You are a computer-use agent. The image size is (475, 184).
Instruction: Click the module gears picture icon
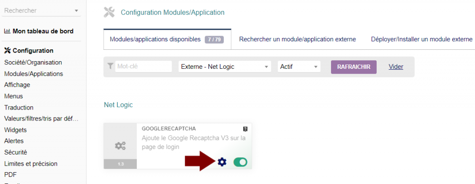(x=120, y=146)
